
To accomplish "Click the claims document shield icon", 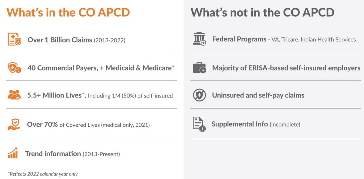I will pyautogui.click(x=14, y=39).
